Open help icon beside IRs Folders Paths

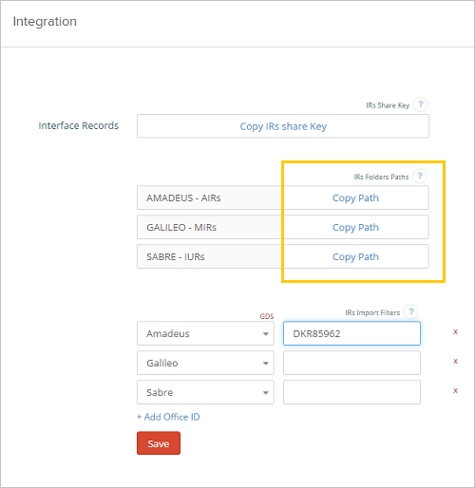[420, 176]
